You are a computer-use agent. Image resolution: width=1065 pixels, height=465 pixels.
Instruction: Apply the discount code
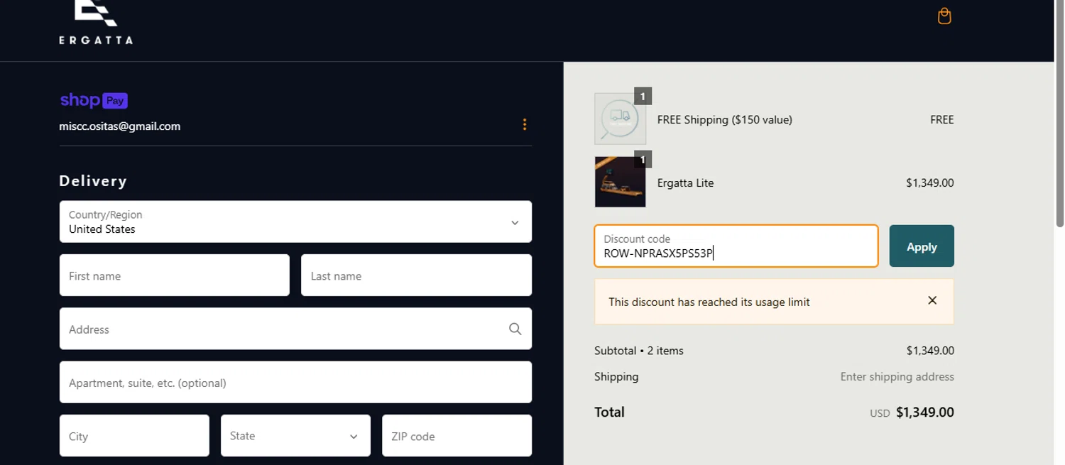tap(921, 246)
